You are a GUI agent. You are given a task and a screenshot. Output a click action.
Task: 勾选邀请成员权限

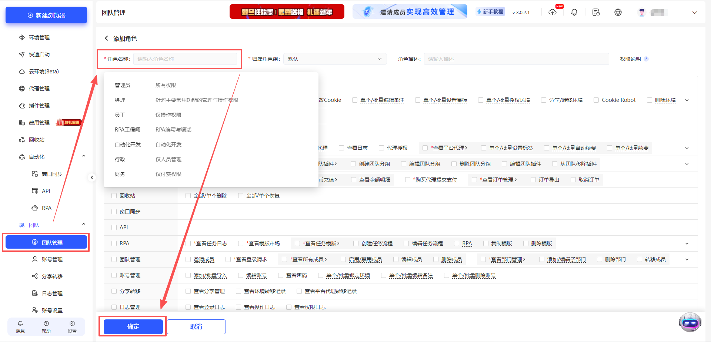click(188, 259)
